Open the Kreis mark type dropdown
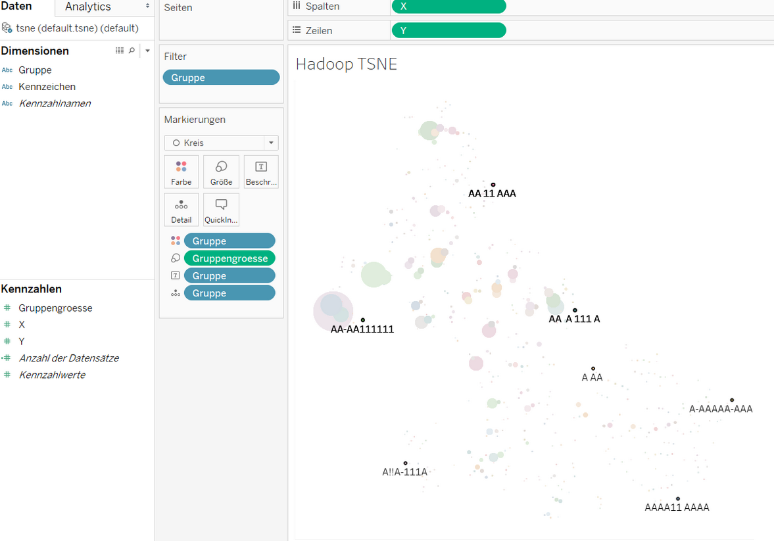 pos(270,143)
